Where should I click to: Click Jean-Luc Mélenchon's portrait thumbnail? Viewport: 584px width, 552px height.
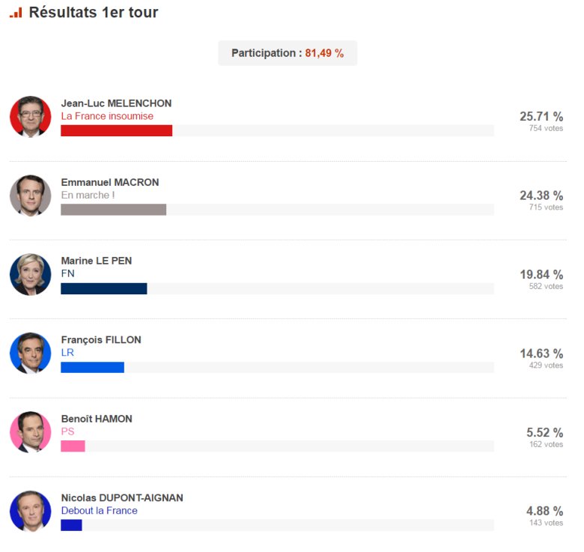click(x=31, y=117)
